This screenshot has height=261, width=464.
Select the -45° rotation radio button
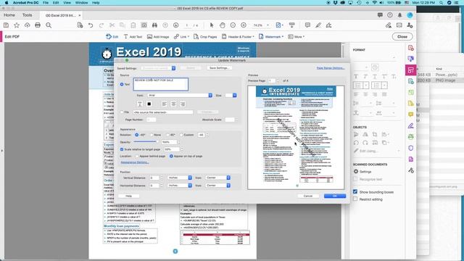137,135
